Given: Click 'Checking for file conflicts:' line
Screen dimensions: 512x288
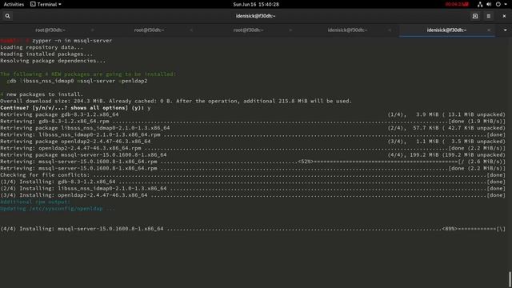Looking at the screenshot, I should 253,175.
